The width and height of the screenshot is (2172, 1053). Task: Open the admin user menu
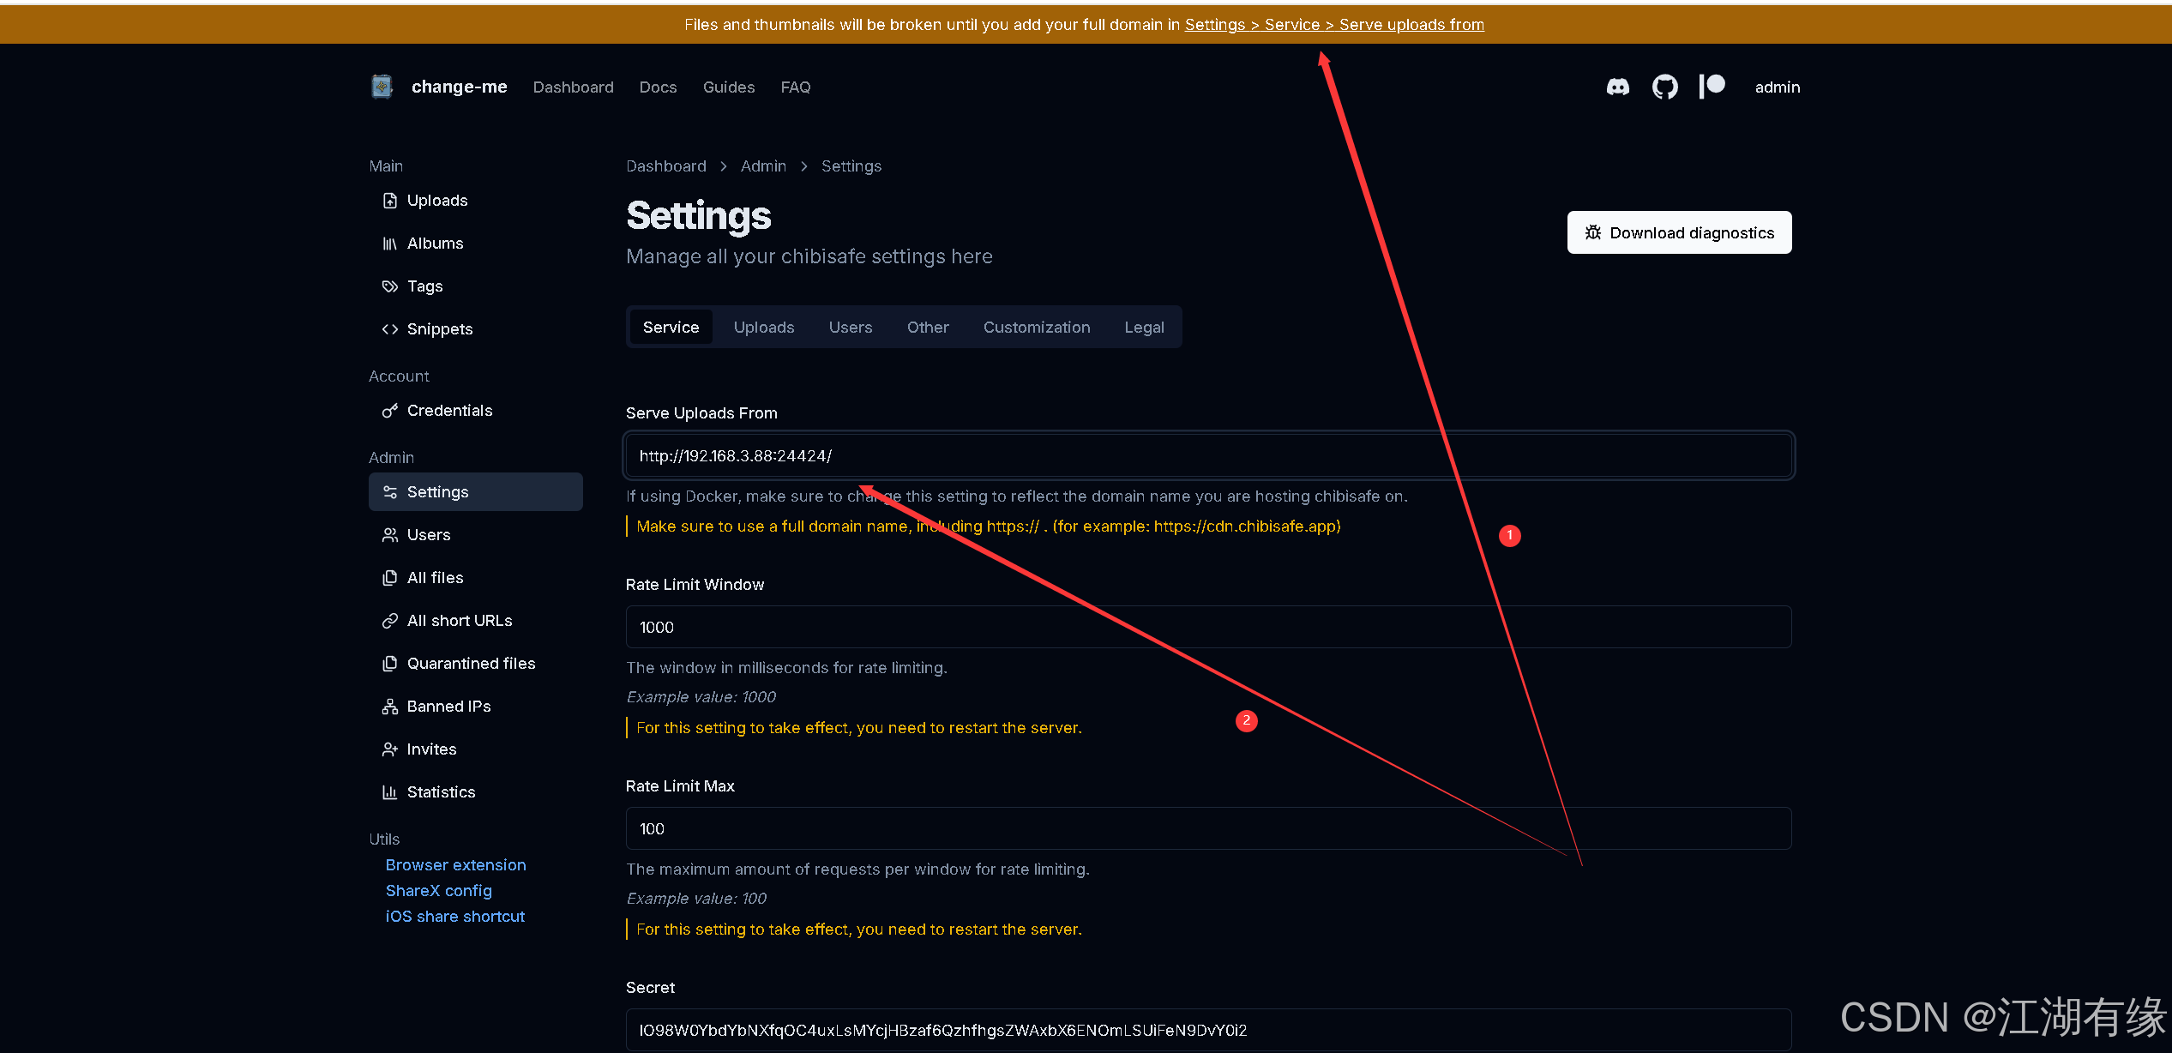click(1777, 87)
